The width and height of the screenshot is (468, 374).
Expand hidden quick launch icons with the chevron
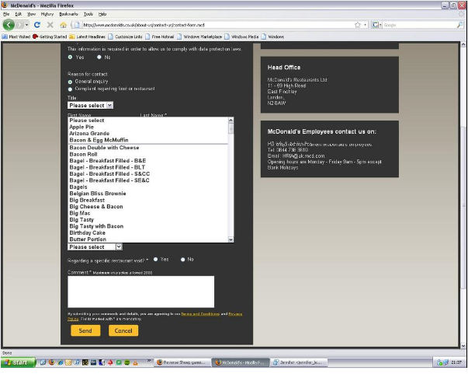coord(149,361)
